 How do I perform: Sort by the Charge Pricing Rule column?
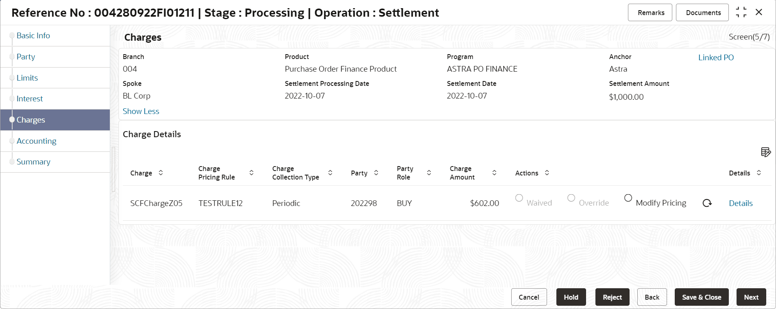pos(251,173)
